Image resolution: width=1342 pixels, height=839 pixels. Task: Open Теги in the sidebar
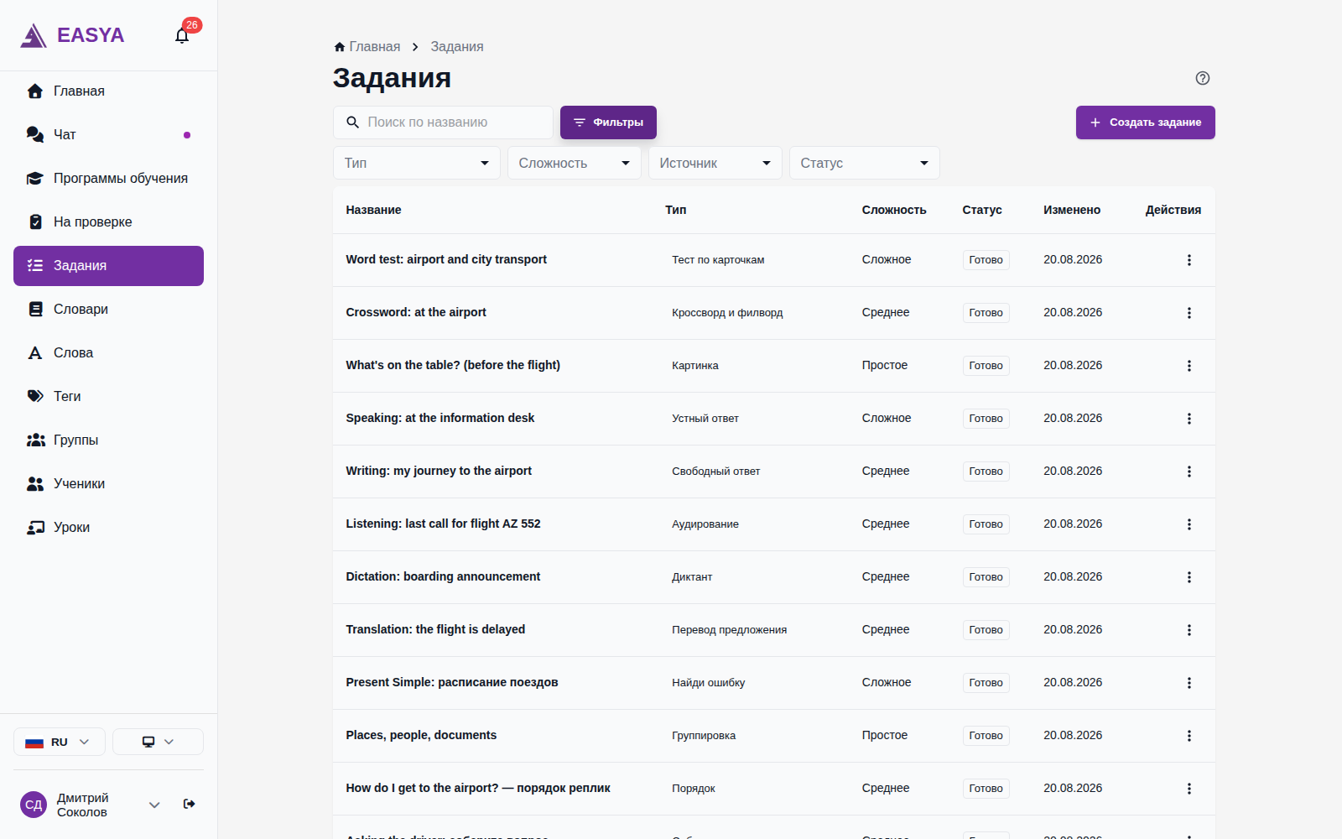108,397
